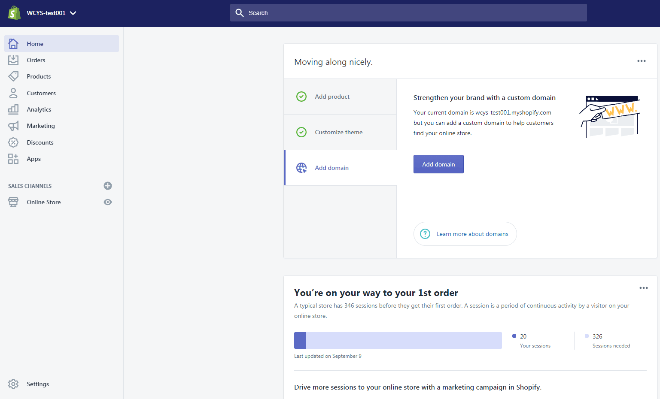Select the Customize theme step

pos(340,132)
